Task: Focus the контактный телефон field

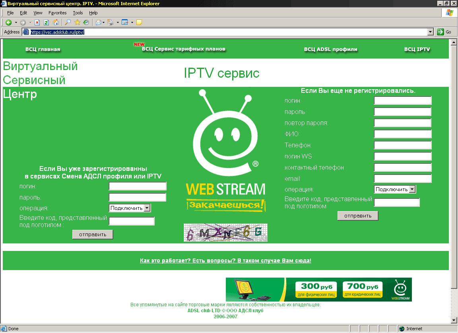Action: click(403, 167)
